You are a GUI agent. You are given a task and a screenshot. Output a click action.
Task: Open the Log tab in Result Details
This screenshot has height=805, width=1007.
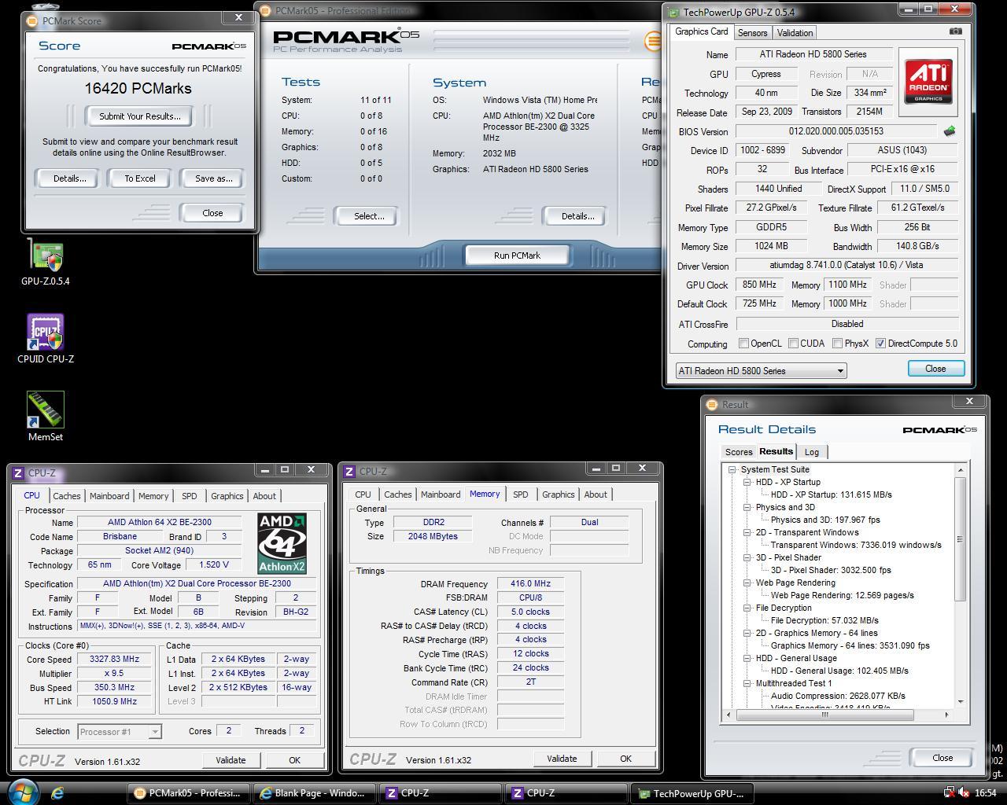pos(812,452)
